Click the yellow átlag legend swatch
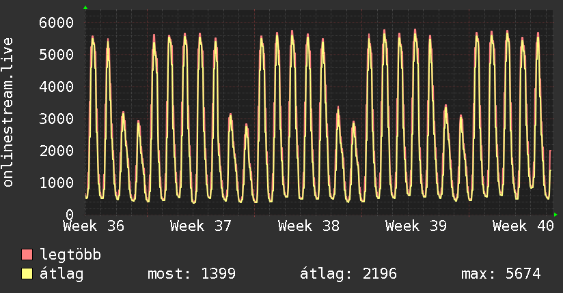Image resolution: width=563 pixels, height=293 pixels. 27,274
